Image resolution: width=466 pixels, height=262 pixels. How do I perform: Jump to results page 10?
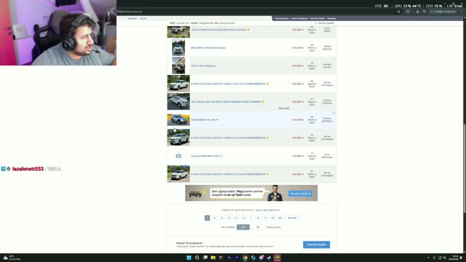tap(273, 218)
